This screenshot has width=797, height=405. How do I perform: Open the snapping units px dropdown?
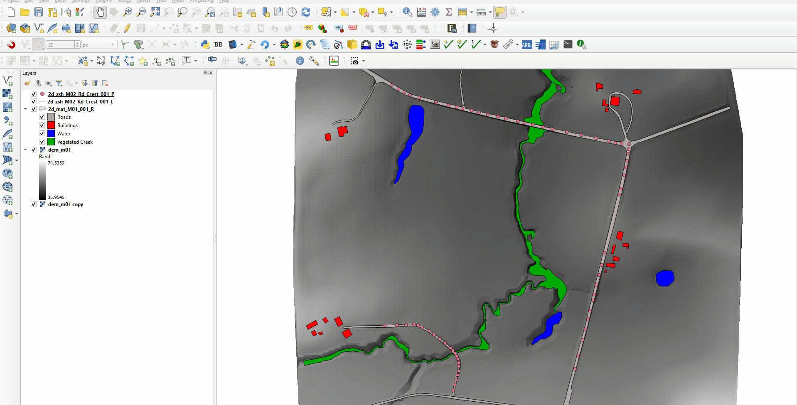coord(99,44)
